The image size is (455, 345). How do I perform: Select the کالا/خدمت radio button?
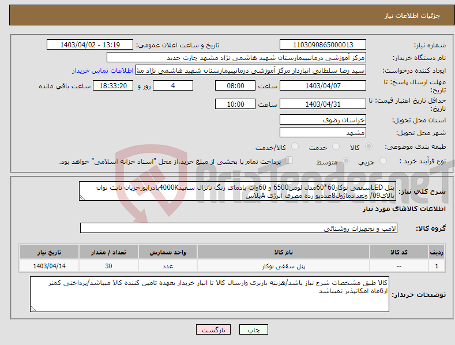[x=295, y=147]
